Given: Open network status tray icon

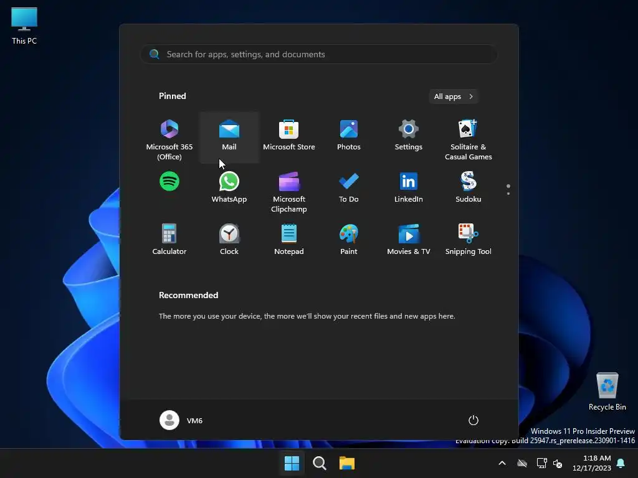Looking at the screenshot, I should pyautogui.click(x=541, y=463).
